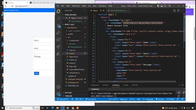Switch to the DiscordService.js editor tab
196x110 pixels.
(117, 11)
